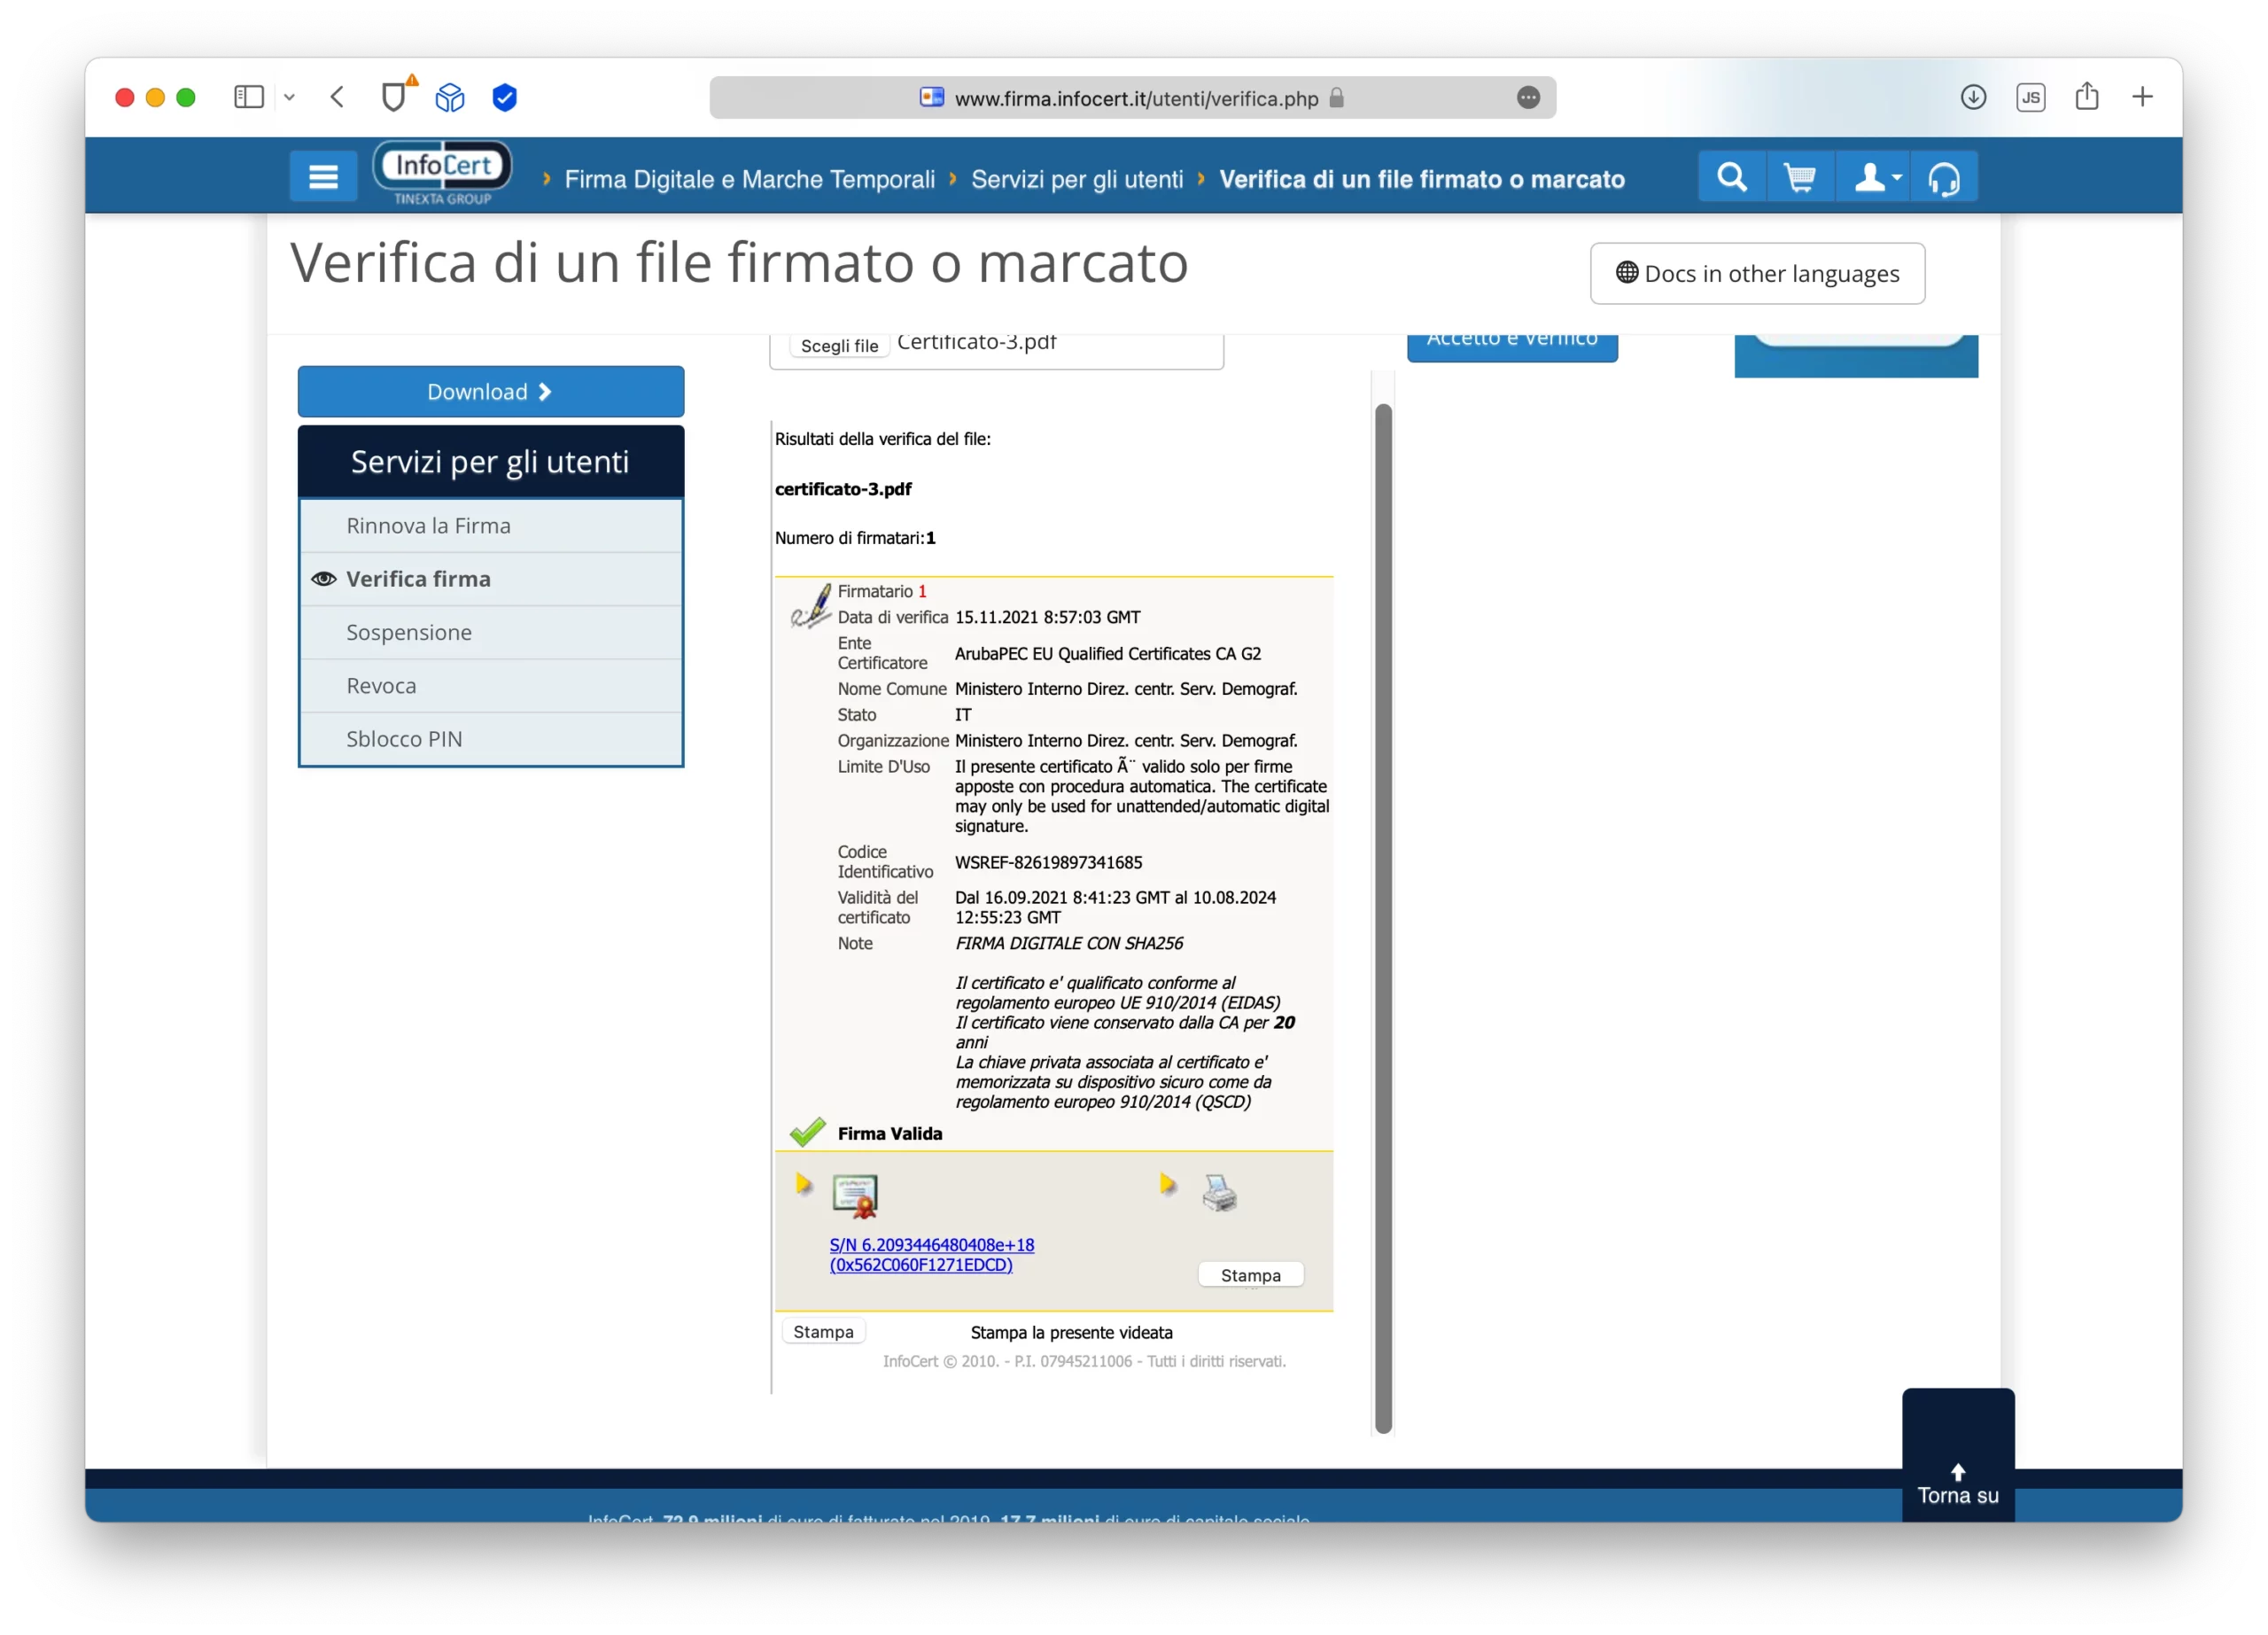Open Servizi per gli utenti breadcrumb
Viewport: 2268px width, 1635px height.
[1077, 179]
